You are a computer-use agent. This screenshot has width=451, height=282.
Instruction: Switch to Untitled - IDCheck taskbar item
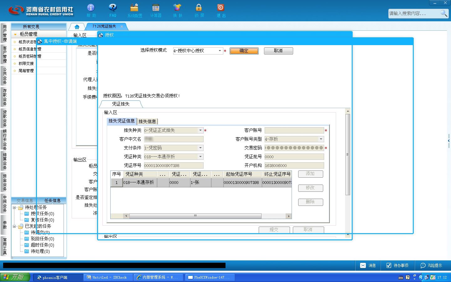[108, 278]
